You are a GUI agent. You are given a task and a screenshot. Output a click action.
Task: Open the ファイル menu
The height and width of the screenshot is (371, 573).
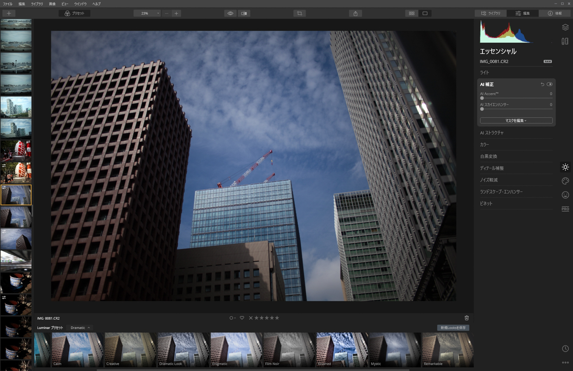[8, 4]
